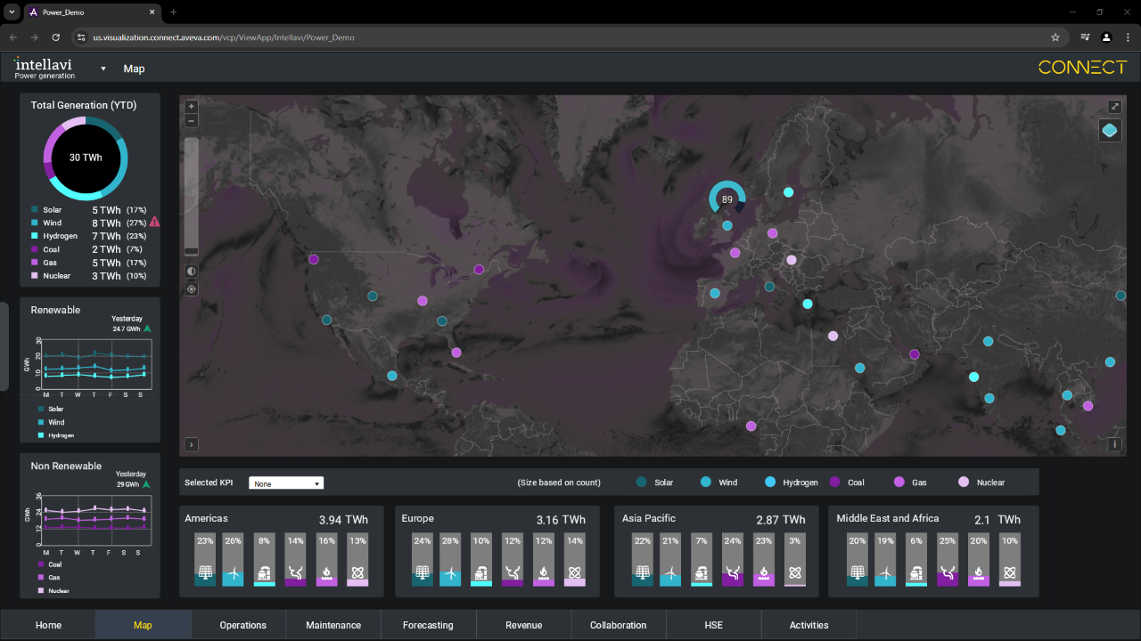The image size is (1141, 641).
Task: Open the Operations tab
Action: [242, 625]
